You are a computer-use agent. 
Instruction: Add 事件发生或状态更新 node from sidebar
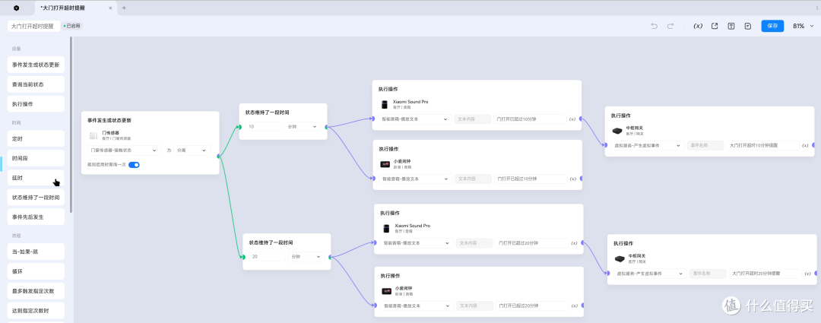36,65
